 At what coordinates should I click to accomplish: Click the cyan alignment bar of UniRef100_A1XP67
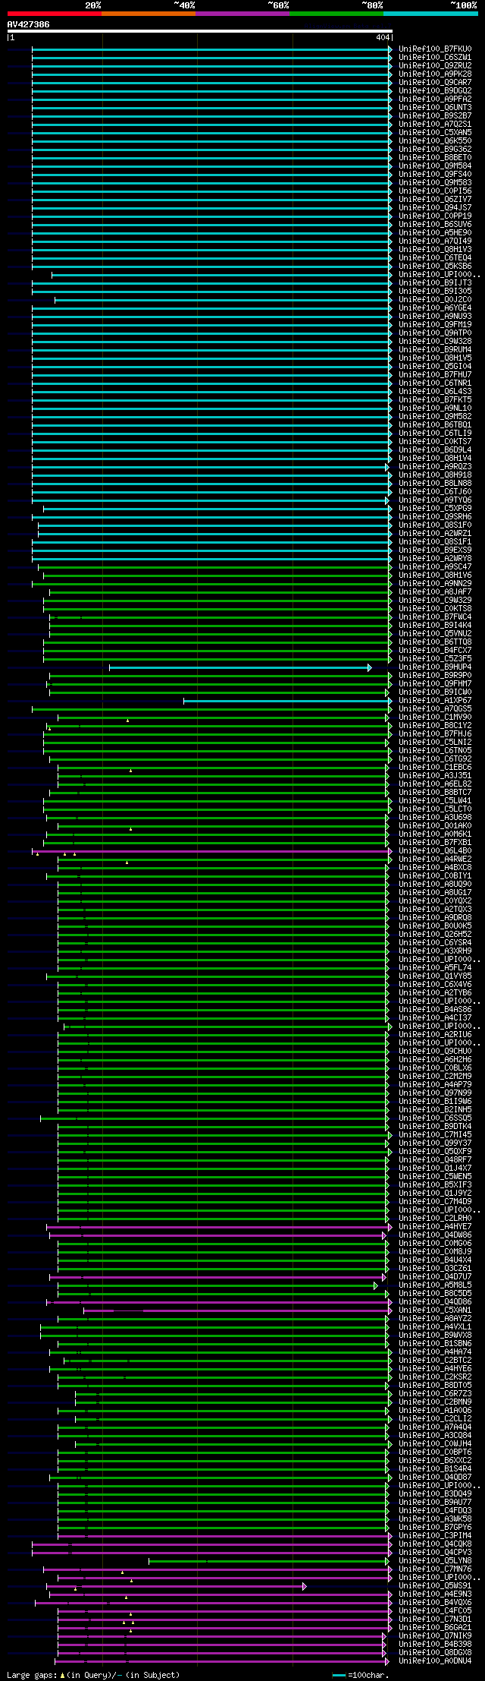point(287,702)
